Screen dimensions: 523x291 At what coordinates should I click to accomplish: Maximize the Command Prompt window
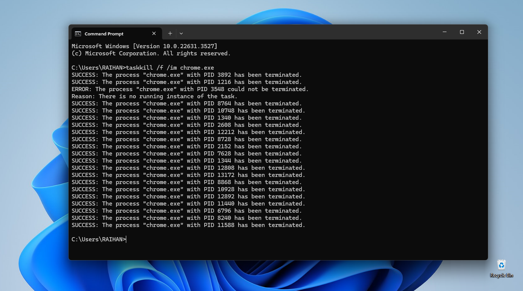(x=462, y=32)
